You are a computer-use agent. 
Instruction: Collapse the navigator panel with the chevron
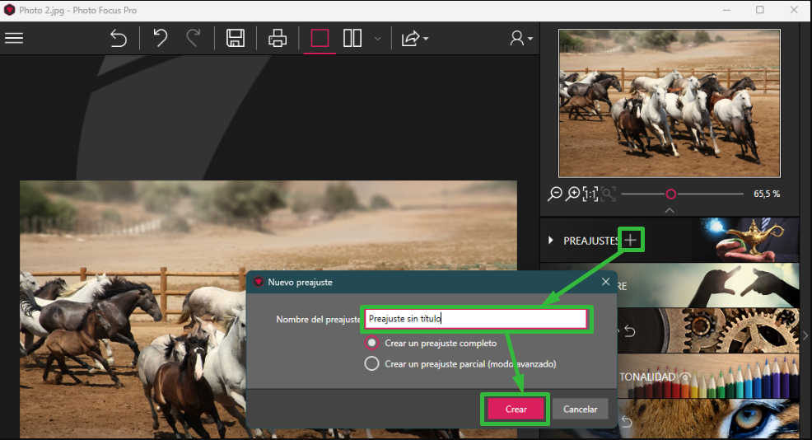(670, 210)
